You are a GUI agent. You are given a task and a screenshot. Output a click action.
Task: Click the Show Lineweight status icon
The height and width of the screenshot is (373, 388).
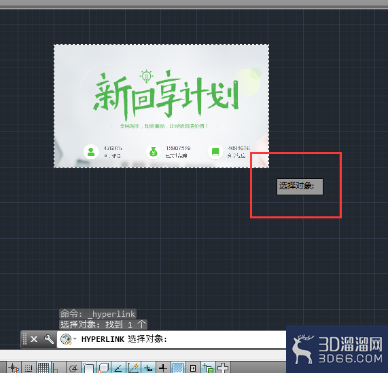pos(163,368)
